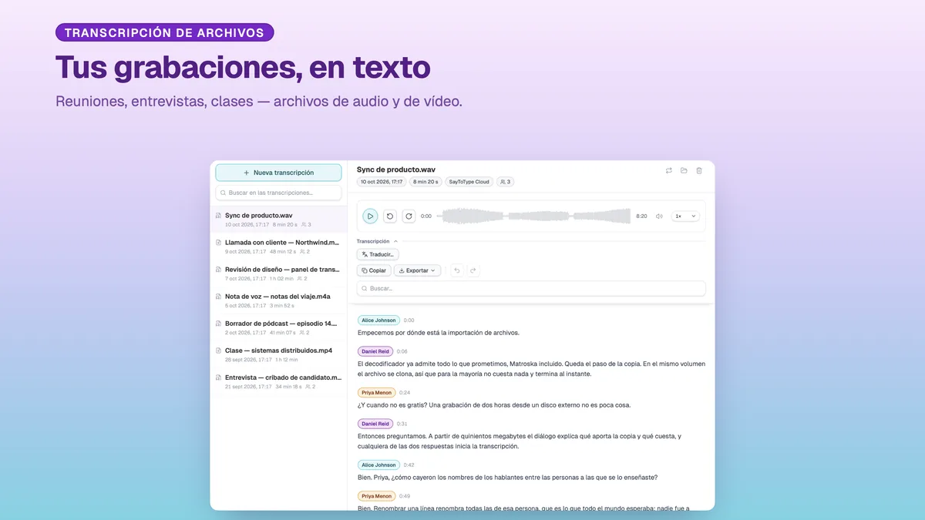Click the SayToType Cloud badge

469,182
